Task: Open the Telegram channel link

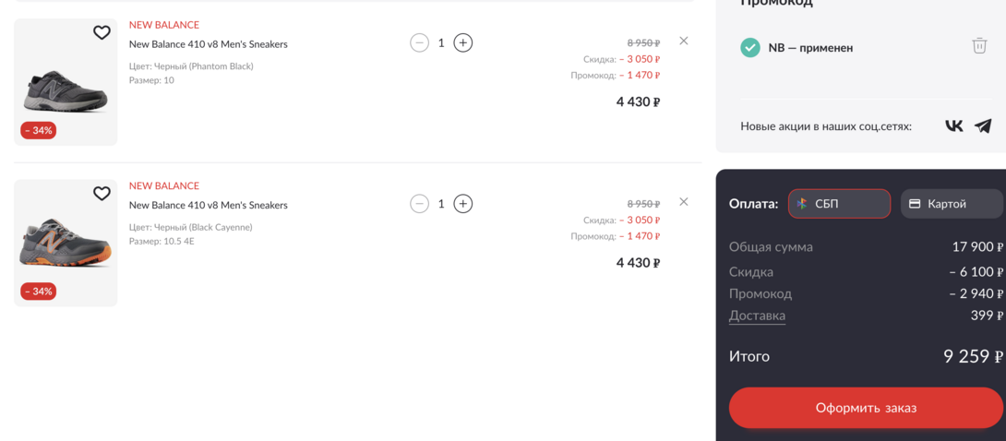Action: click(983, 125)
